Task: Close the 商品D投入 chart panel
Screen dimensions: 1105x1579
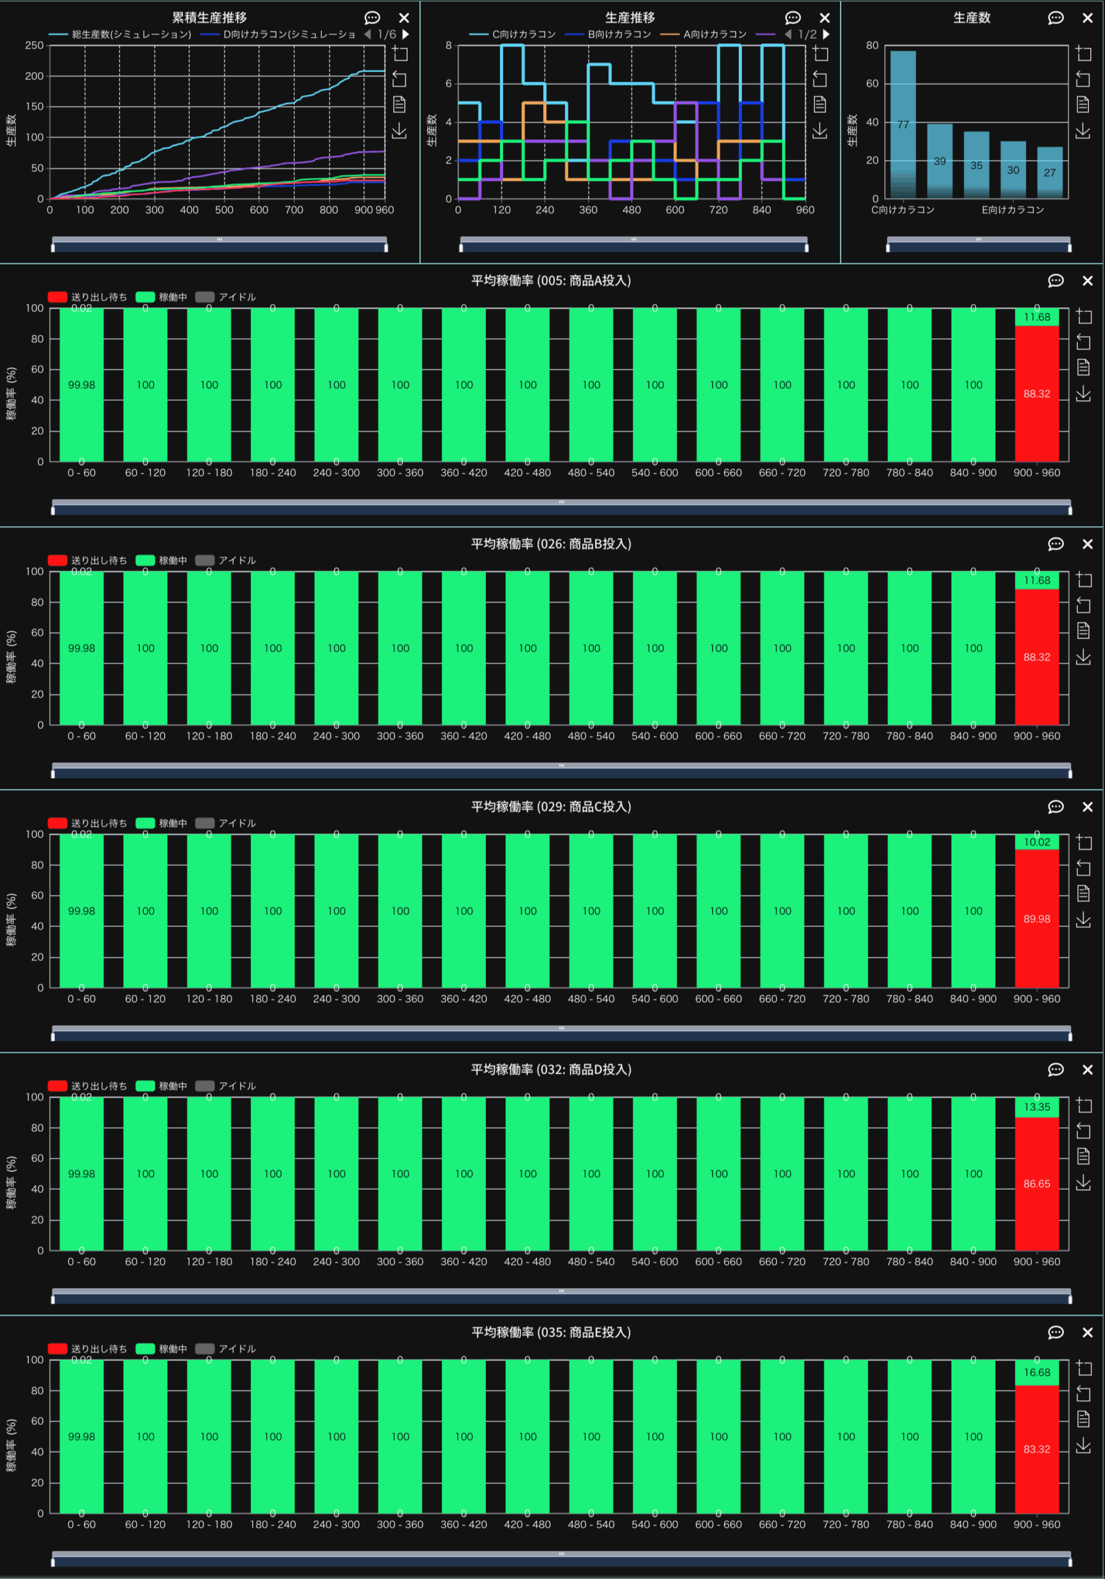Action: 1087,1070
